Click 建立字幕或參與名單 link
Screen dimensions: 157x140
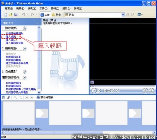click(x=17, y=63)
